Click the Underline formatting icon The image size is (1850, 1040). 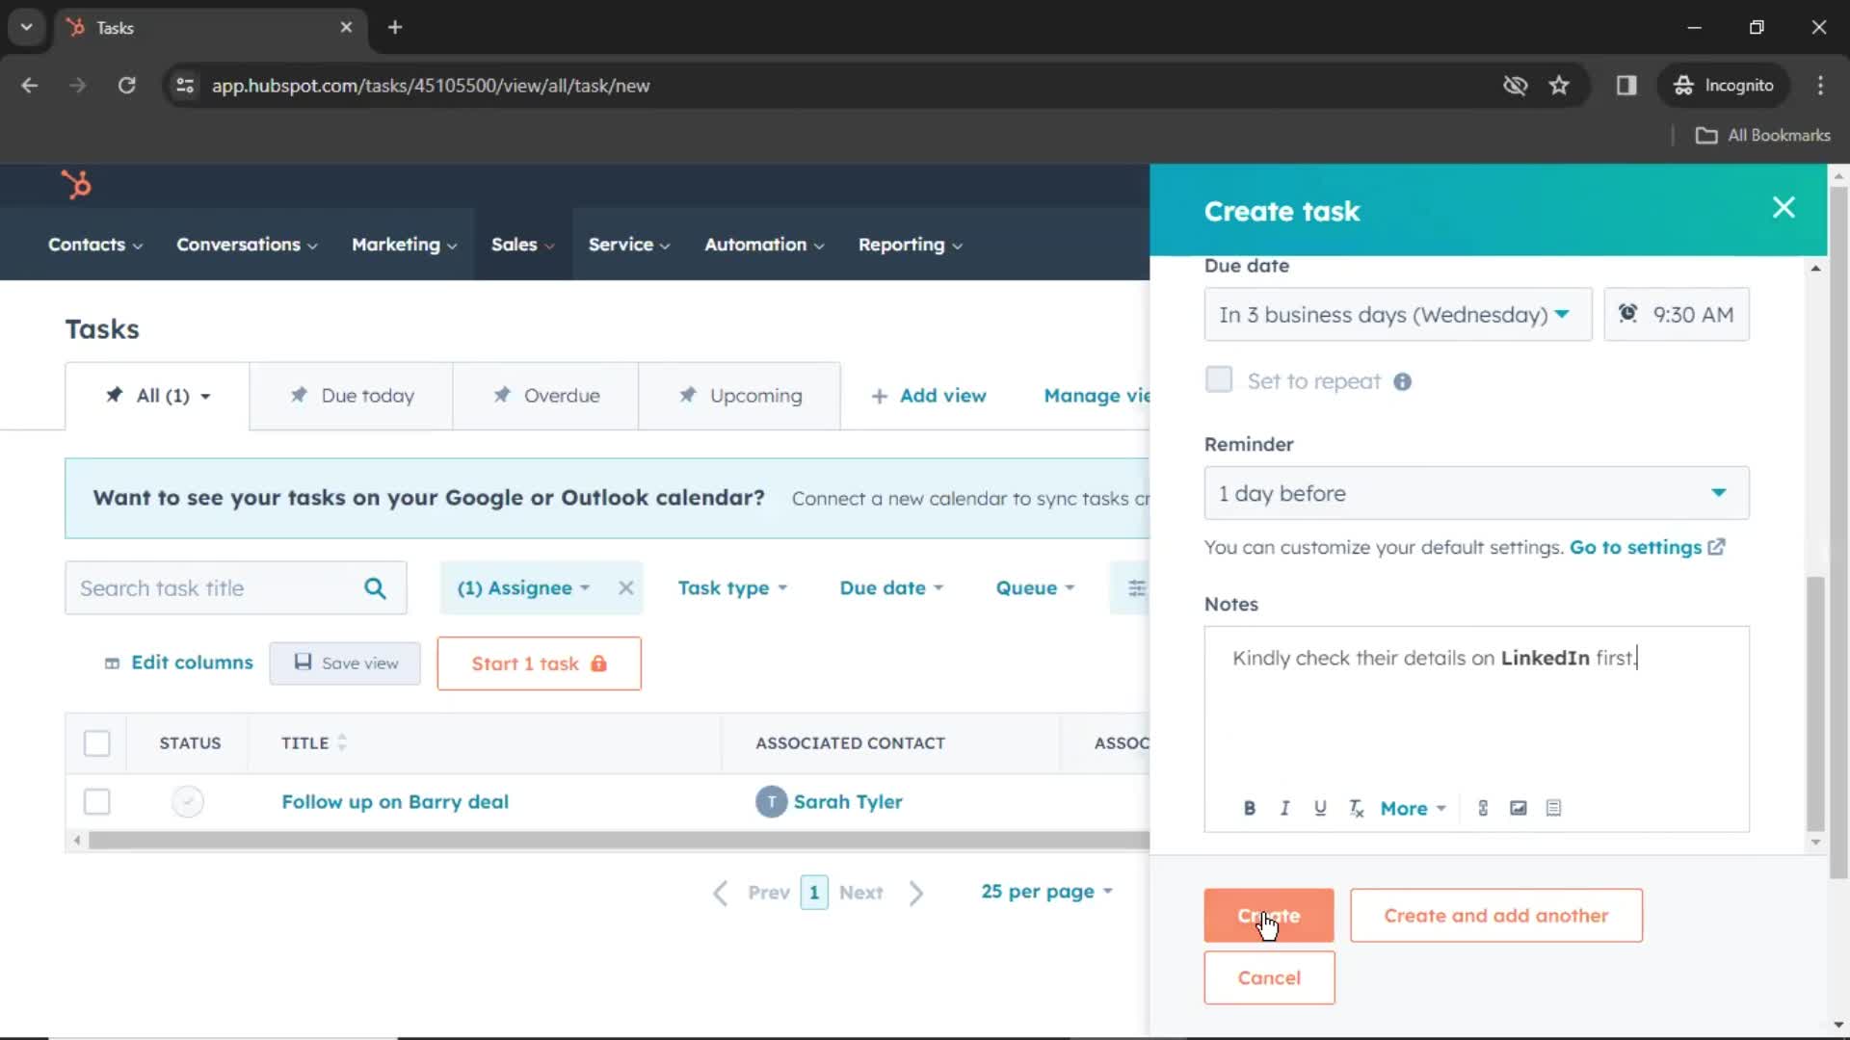pyautogui.click(x=1319, y=808)
